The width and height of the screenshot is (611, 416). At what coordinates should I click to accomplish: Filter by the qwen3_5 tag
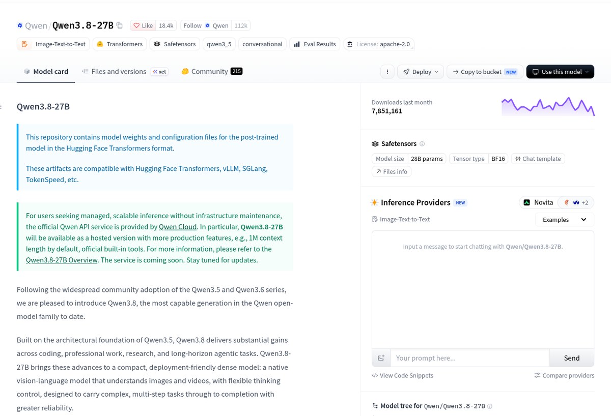coord(219,44)
